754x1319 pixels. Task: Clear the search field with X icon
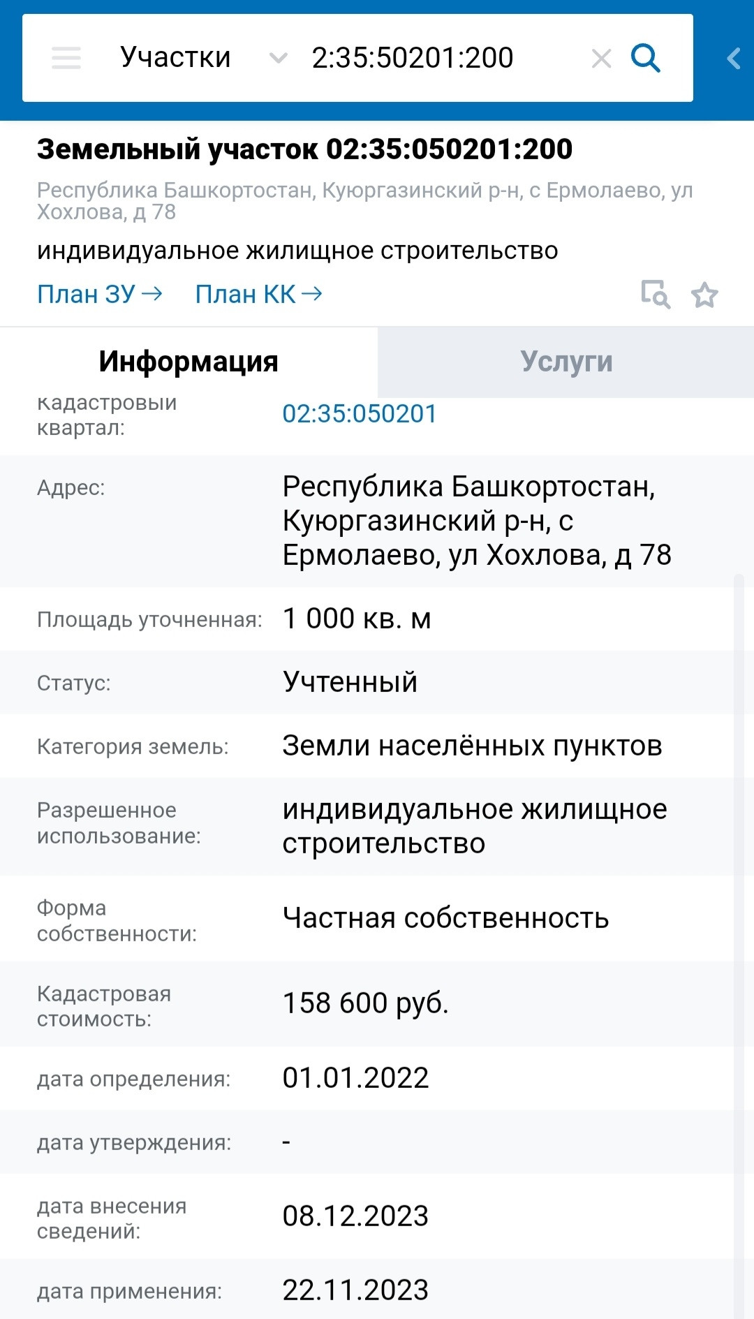point(601,59)
